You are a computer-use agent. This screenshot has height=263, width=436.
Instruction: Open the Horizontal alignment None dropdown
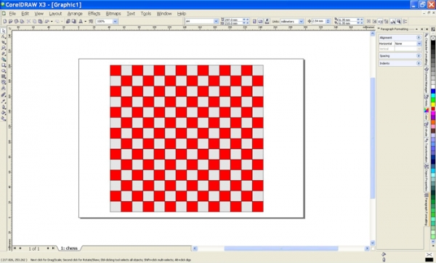[x=419, y=44]
